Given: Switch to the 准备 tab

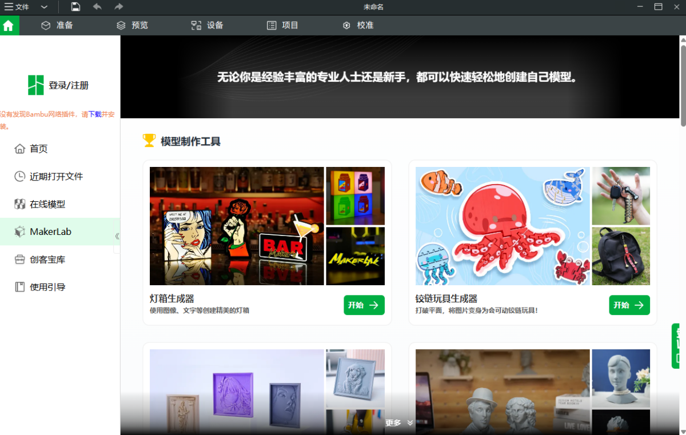Looking at the screenshot, I should [57, 25].
